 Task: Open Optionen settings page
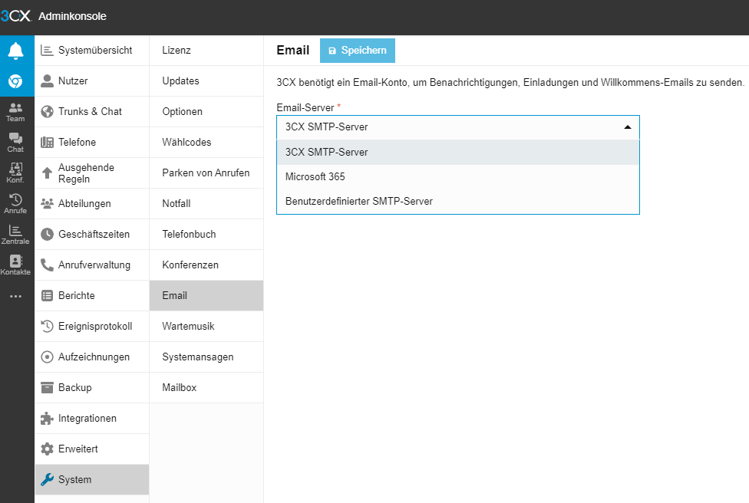pos(206,112)
